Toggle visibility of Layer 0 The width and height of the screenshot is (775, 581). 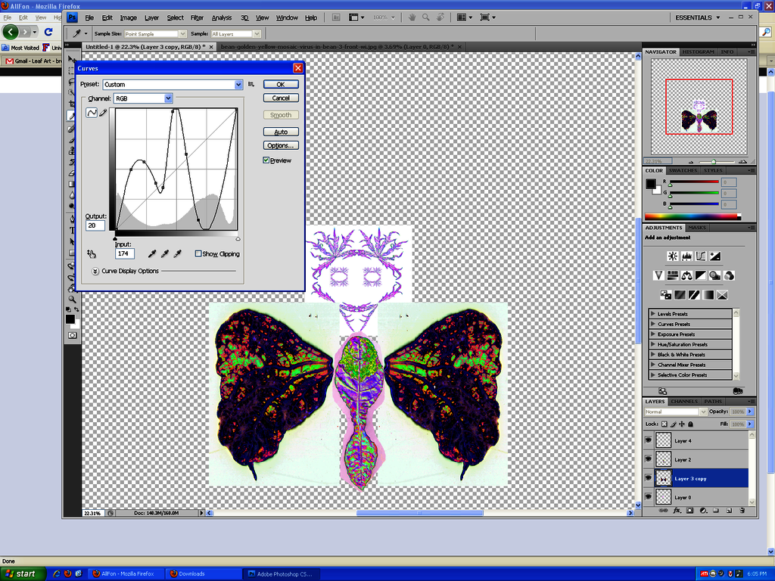(649, 497)
